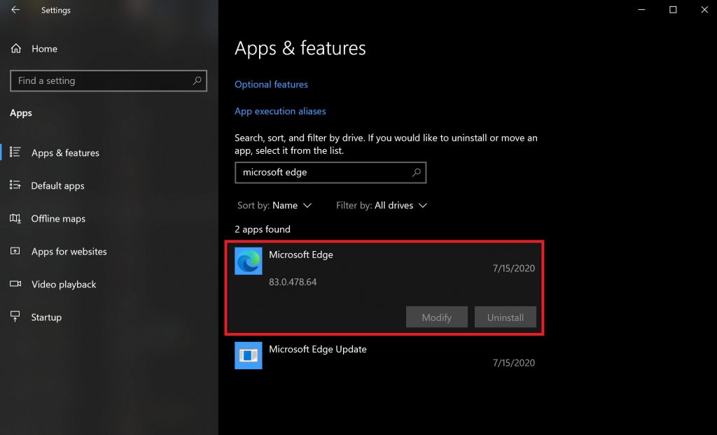Click the Uninstall button for Microsoft Edge
Screen dimensions: 717x435
(x=505, y=317)
